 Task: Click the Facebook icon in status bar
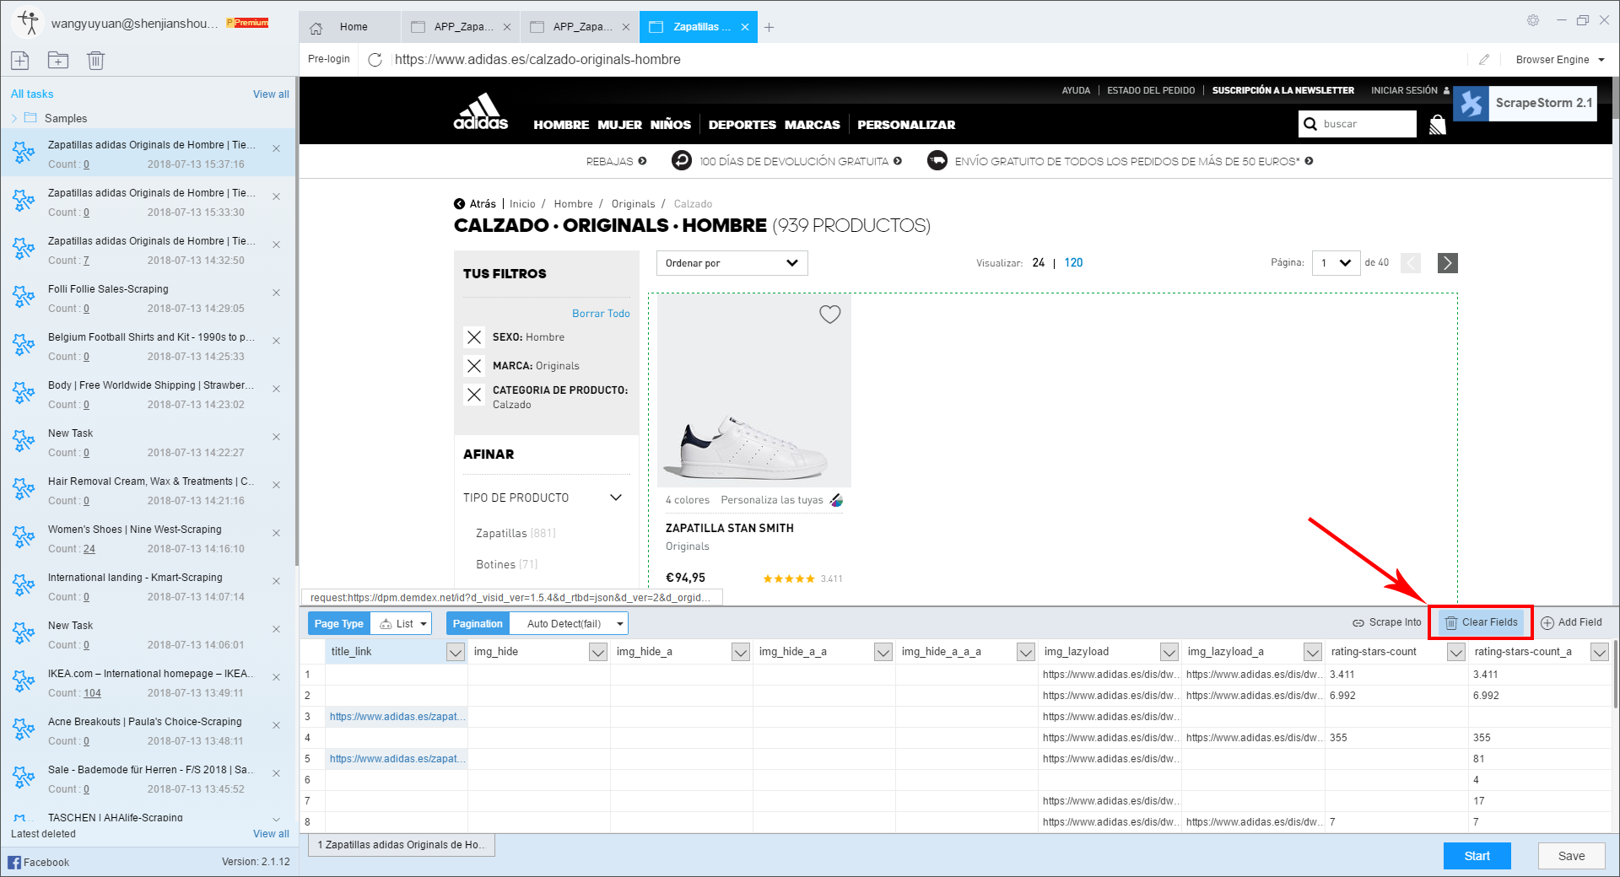(x=14, y=862)
